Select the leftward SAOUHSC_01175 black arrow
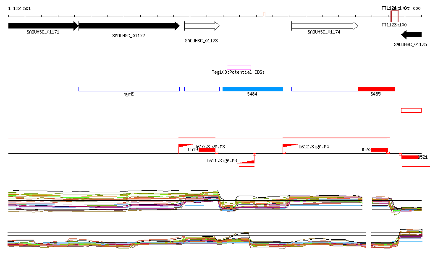The image size is (430, 256). 412,35
